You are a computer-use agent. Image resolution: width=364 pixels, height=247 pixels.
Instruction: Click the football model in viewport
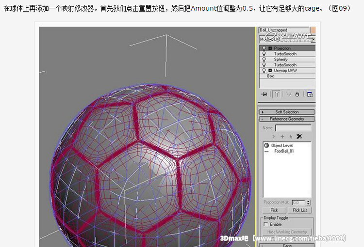tap(150, 166)
